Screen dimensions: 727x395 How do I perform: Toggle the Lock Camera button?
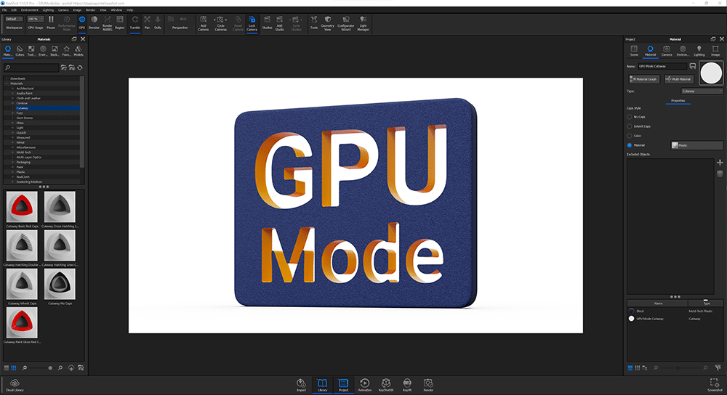click(252, 21)
